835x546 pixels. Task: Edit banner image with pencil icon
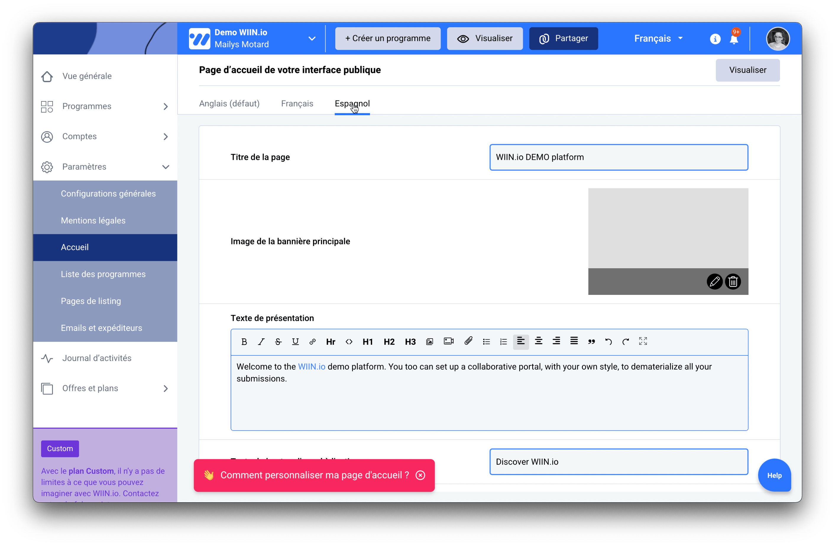tap(714, 282)
